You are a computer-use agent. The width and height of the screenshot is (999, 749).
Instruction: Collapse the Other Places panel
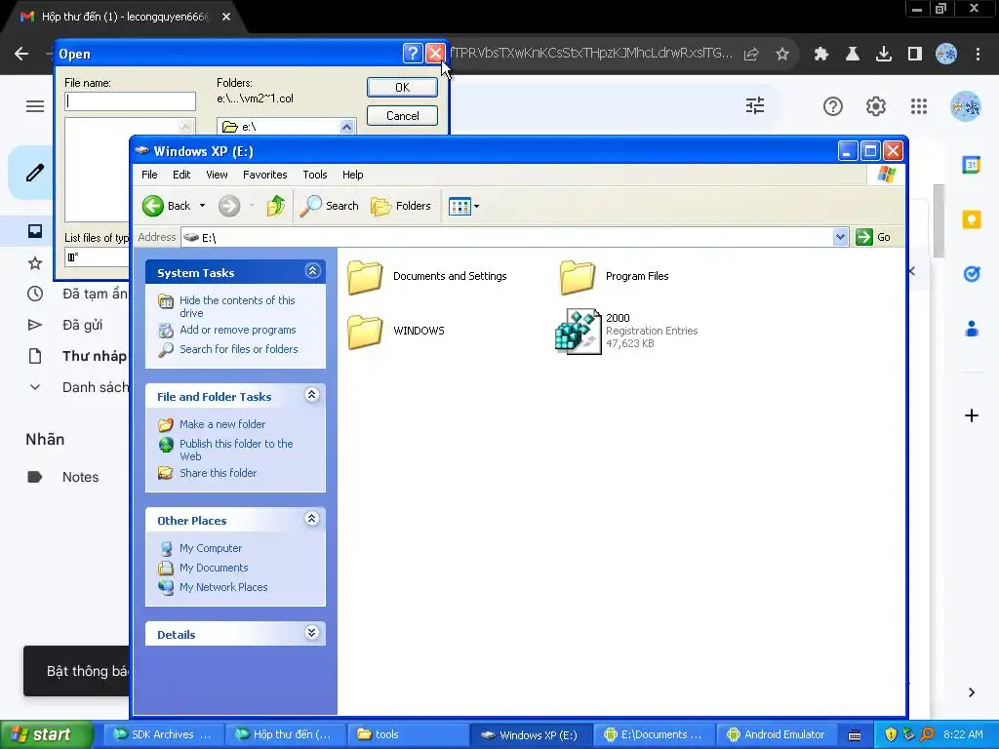point(311,519)
